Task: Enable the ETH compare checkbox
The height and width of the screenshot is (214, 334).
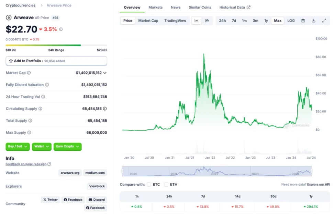Action: click(166, 185)
